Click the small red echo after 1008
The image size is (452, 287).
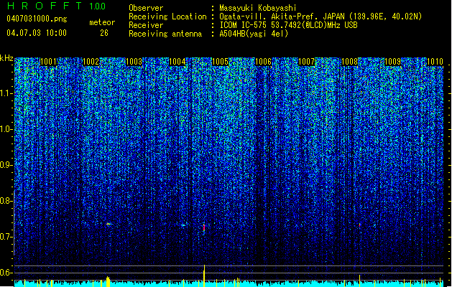(x=360, y=225)
